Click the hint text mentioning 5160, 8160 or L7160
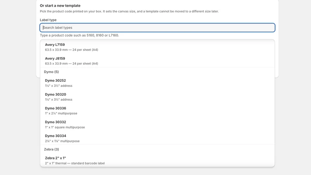The height and width of the screenshot is (175, 311). [x=79, y=35]
